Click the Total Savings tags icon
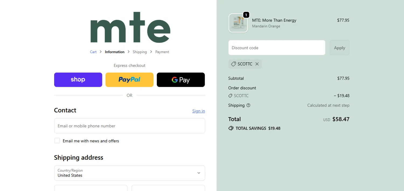 [x=231, y=128]
